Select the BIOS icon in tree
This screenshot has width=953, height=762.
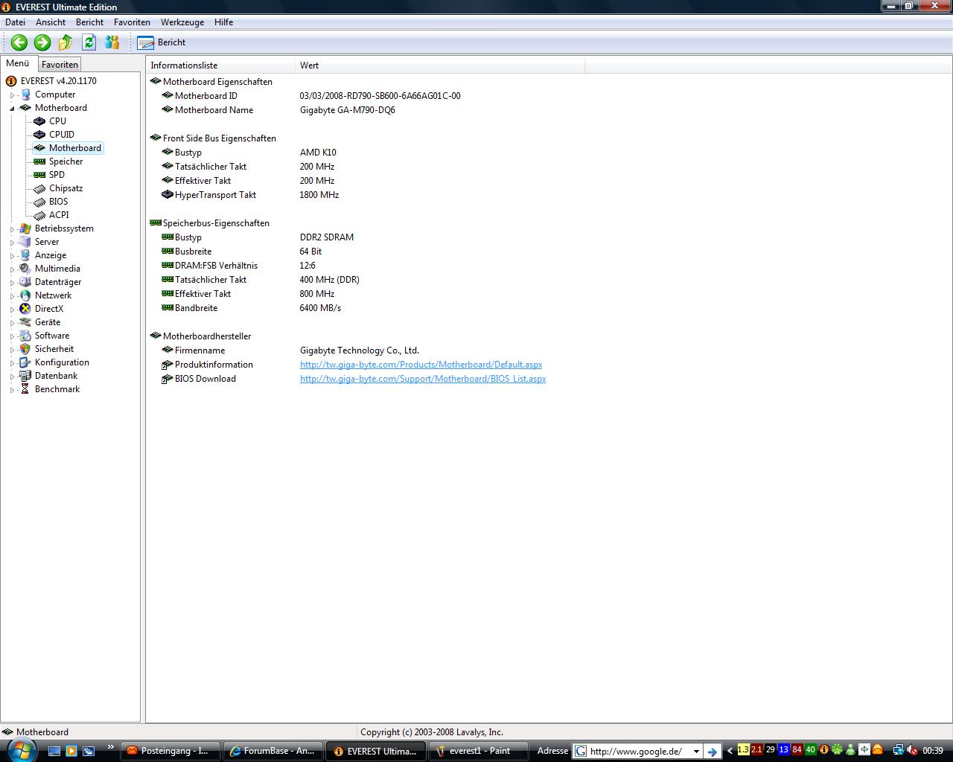tap(39, 202)
